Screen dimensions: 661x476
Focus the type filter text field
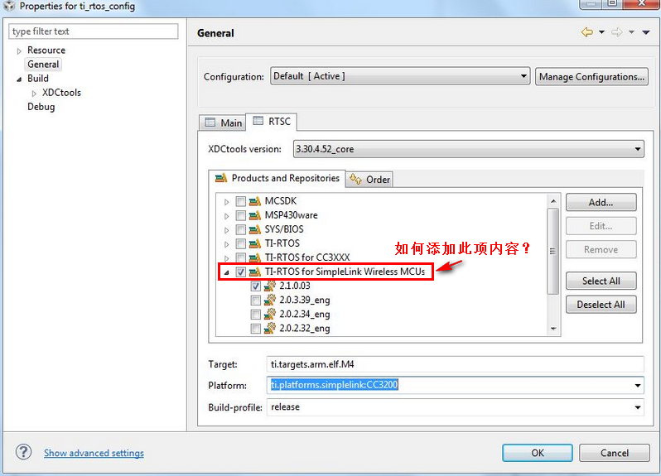coord(93,31)
